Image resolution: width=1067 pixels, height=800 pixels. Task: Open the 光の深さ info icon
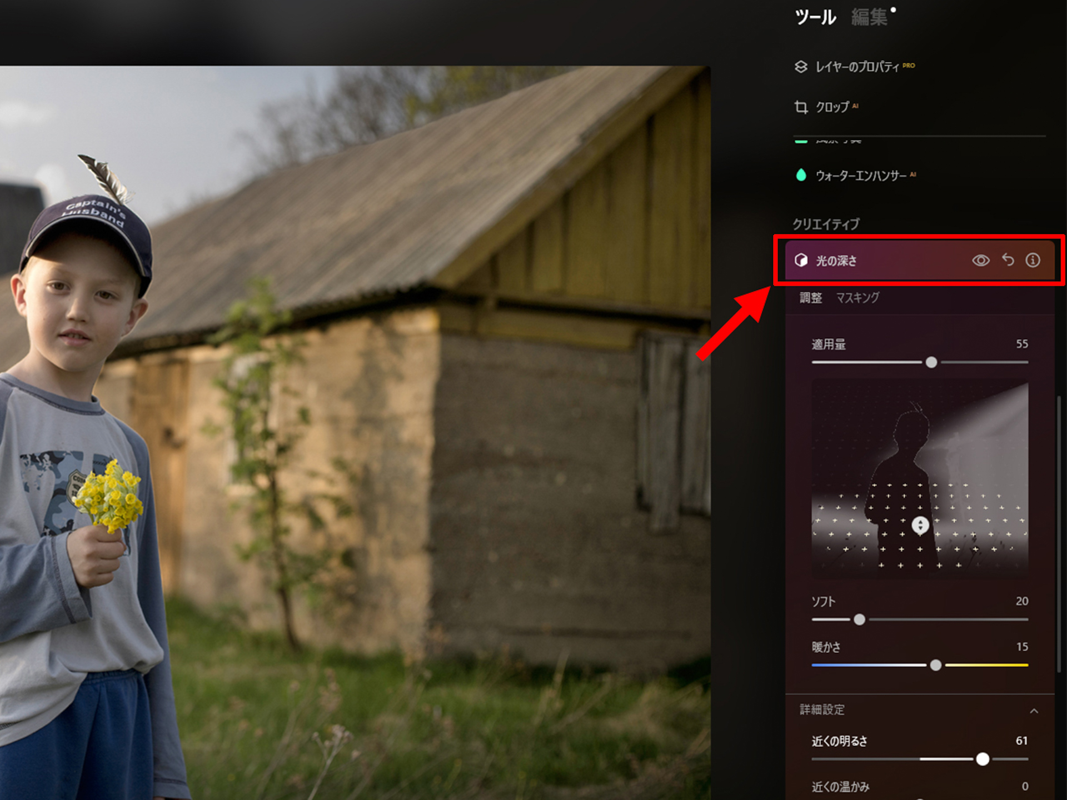(1033, 260)
